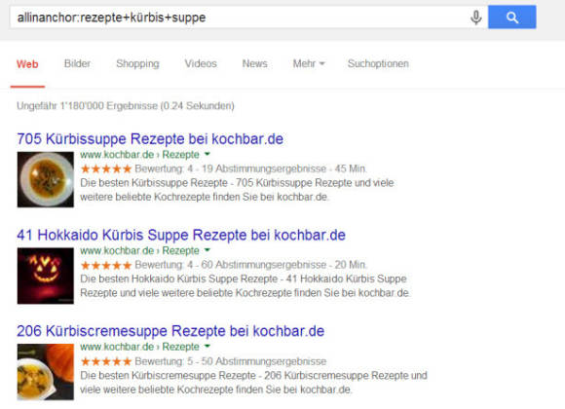The height and width of the screenshot is (409, 565).
Task: Switch to the Videos tab
Action: [201, 63]
